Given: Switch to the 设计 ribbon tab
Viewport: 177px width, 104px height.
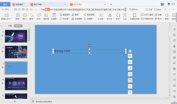Looking at the screenshot, I should (52, 10).
